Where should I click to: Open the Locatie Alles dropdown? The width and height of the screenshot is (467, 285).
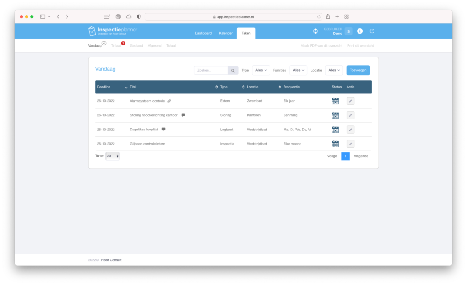334,70
